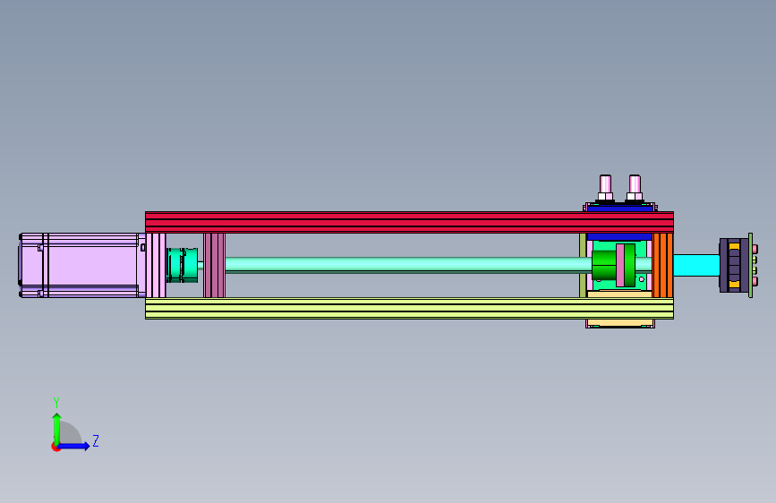776x503 pixels.
Task: Select the pink flange on the ball nut
Action: tap(620, 265)
